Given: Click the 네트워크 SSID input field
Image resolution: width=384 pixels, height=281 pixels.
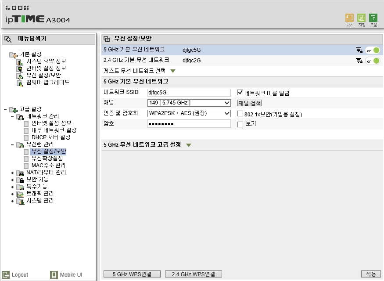Looking at the screenshot, I should [189, 93].
